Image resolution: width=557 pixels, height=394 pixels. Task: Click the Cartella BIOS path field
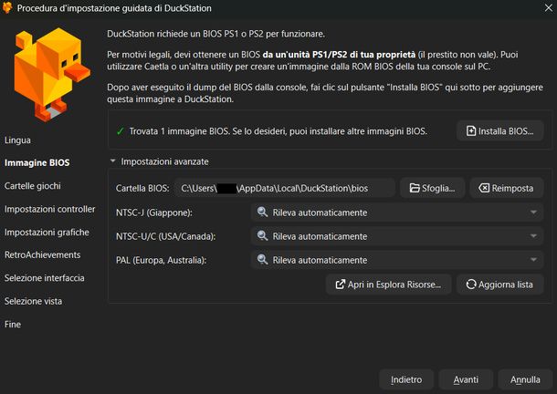pyautogui.click(x=285, y=188)
